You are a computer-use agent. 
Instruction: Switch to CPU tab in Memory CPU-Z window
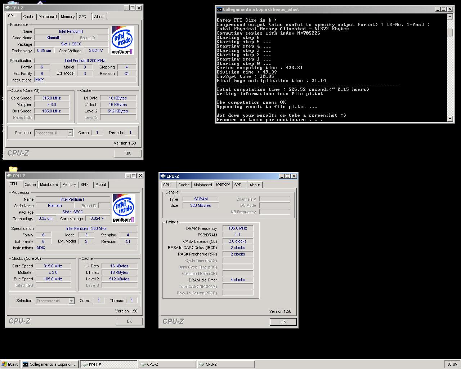point(167,185)
